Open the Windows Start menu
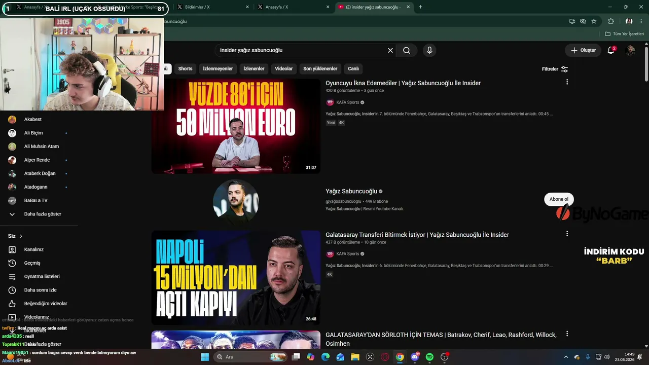Screen dimensions: 649x365 [205, 357]
